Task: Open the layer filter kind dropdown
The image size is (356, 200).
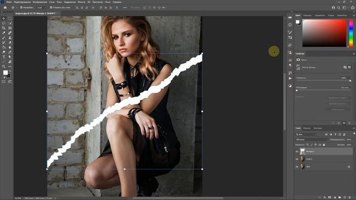Action: click(x=306, y=134)
